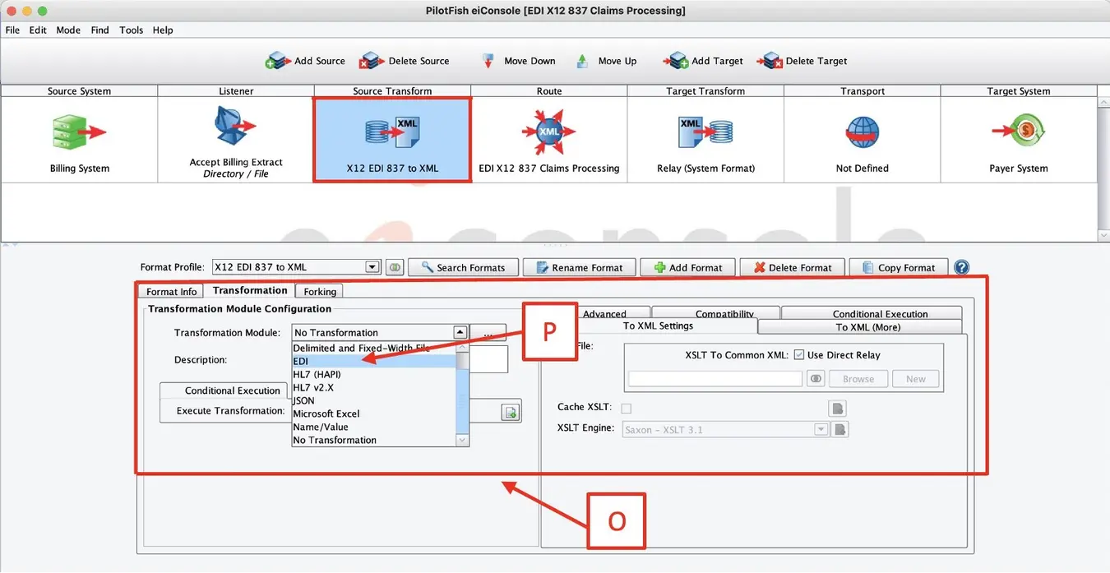Viewport: 1110px width, 573px height.
Task: Toggle the Use Direct Relay checkbox
Action: [x=798, y=355]
